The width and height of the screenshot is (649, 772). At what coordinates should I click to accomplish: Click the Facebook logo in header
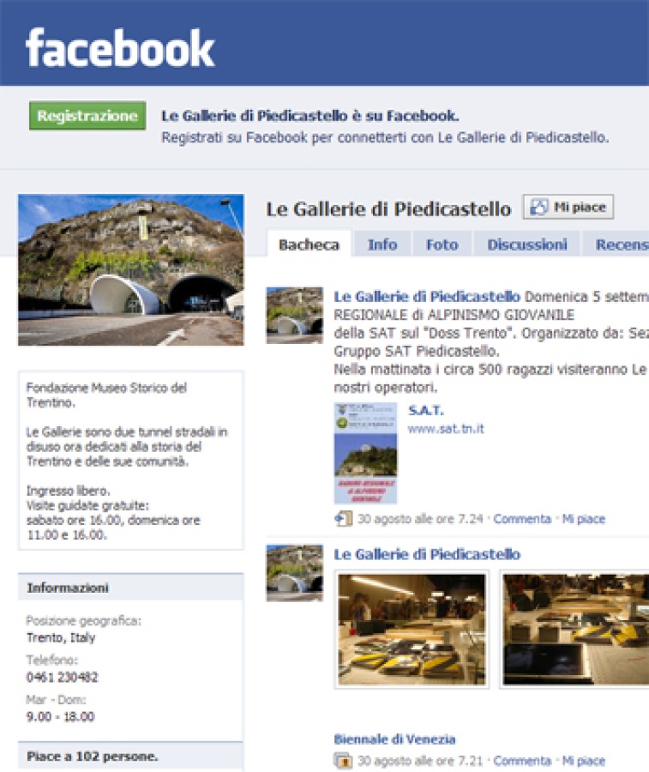[x=120, y=48]
